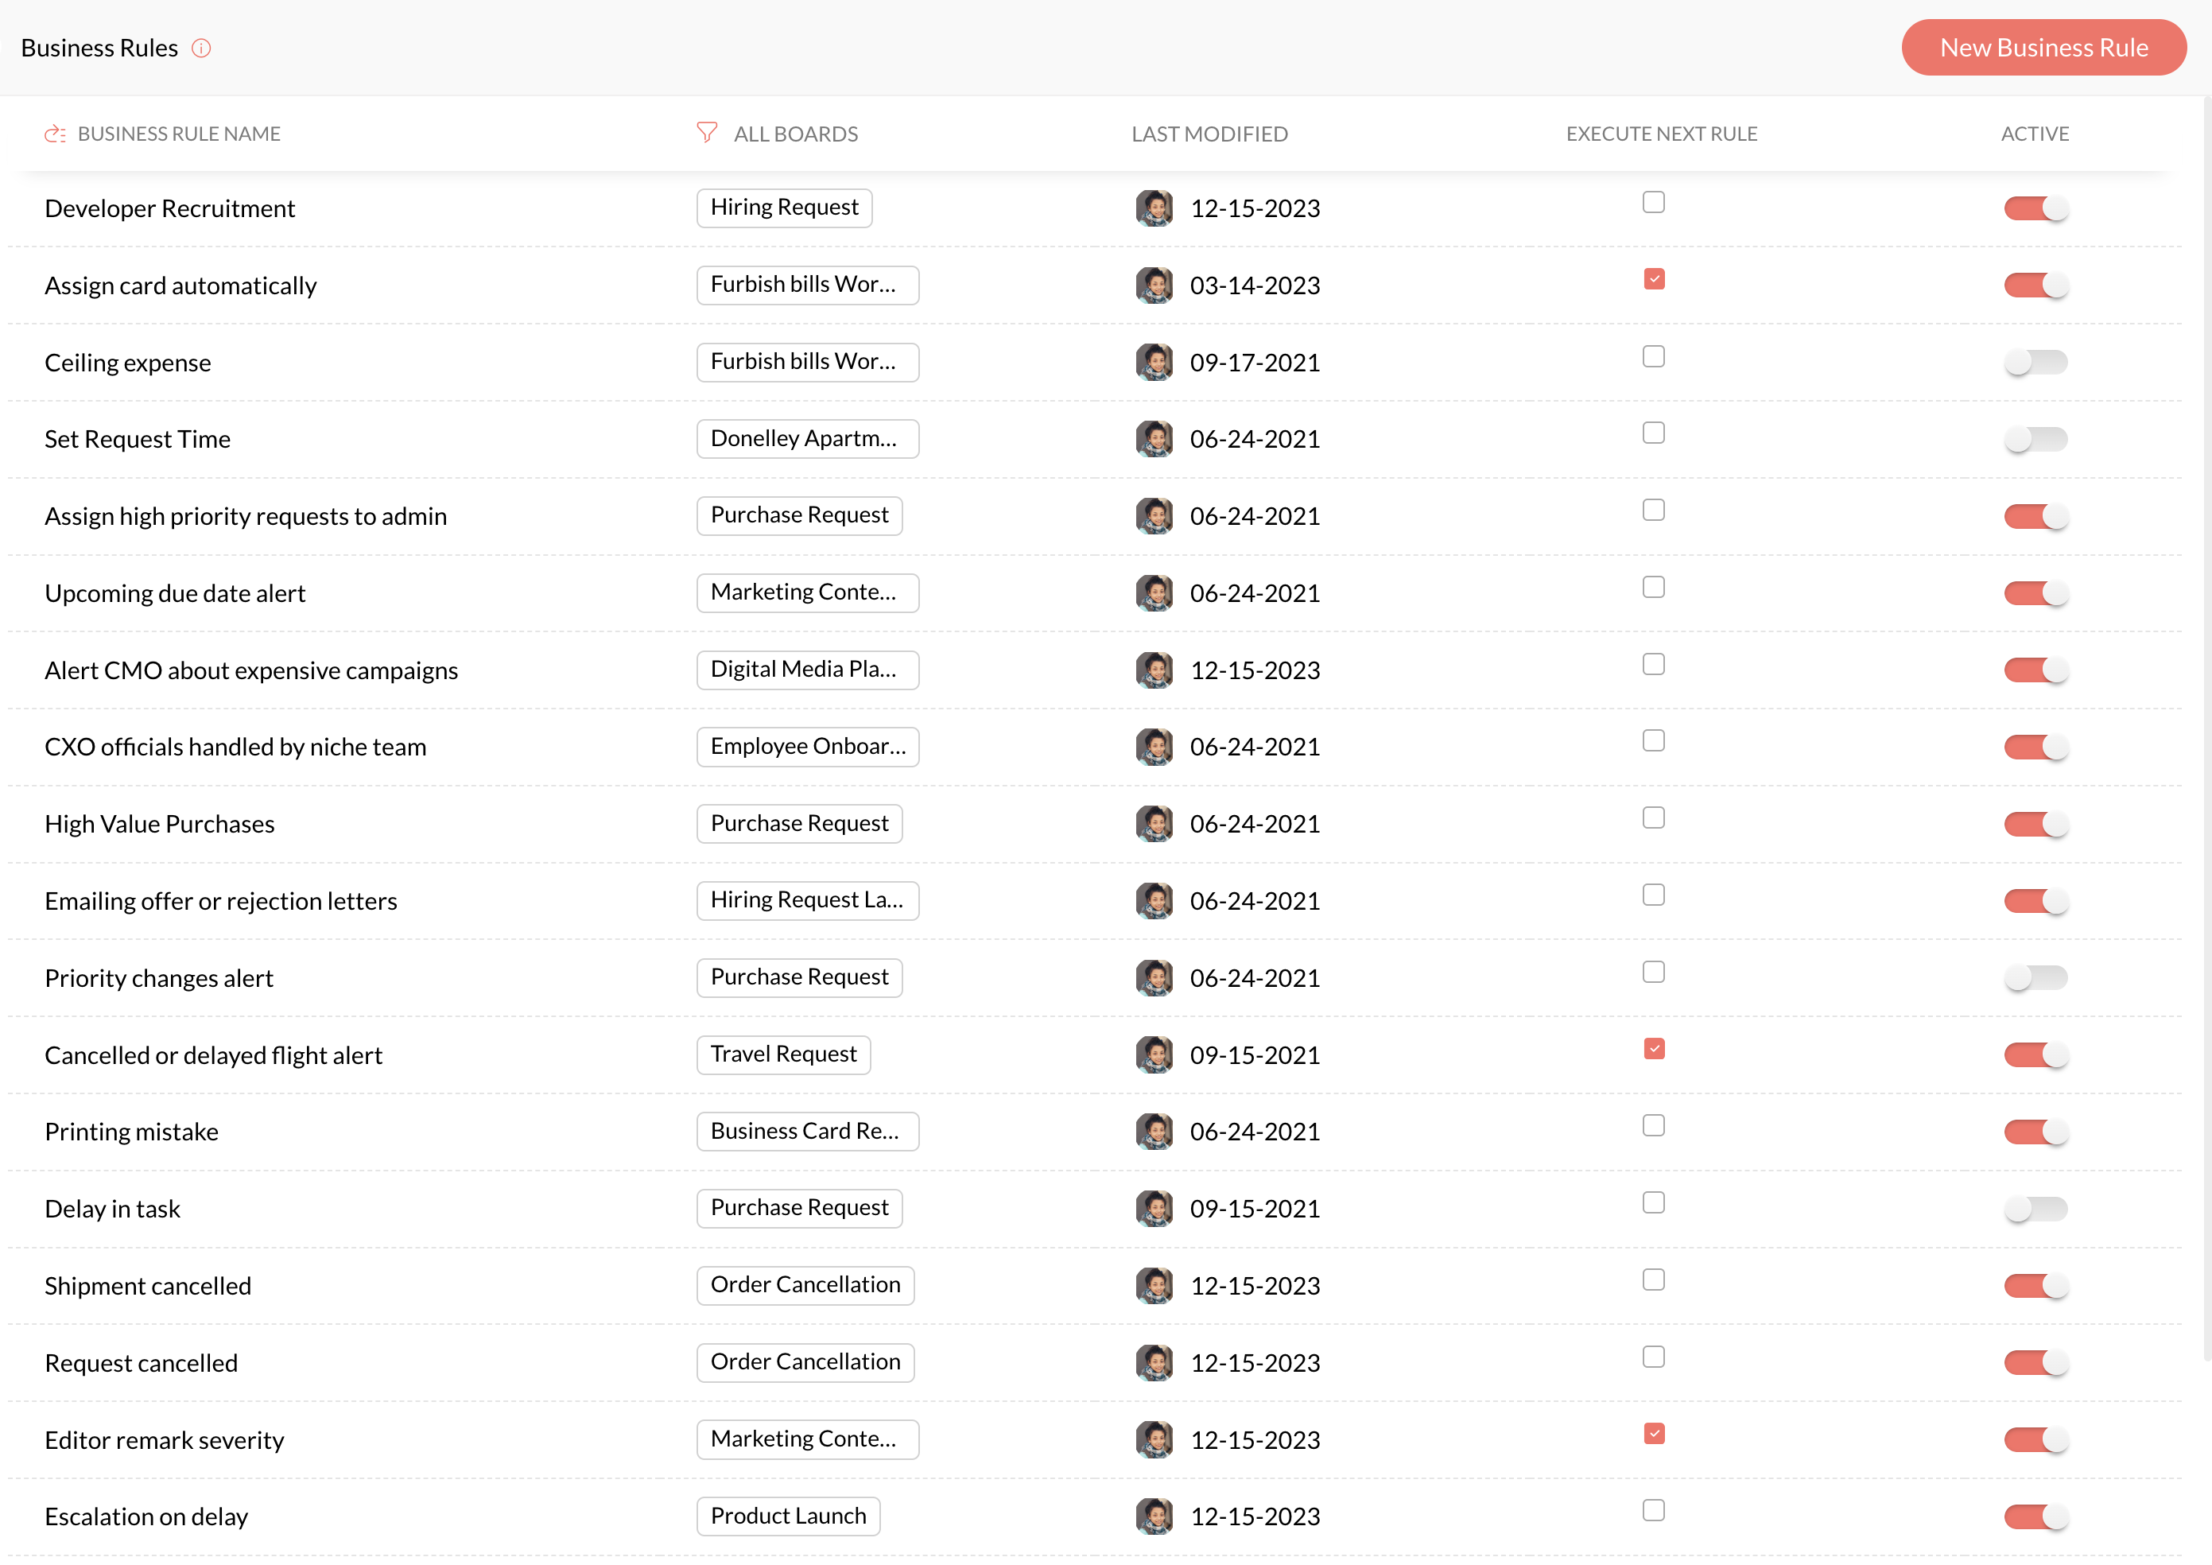The width and height of the screenshot is (2212, 1565).
Task: Click the info icon beside Business Rules
Action: click(200, 49)
